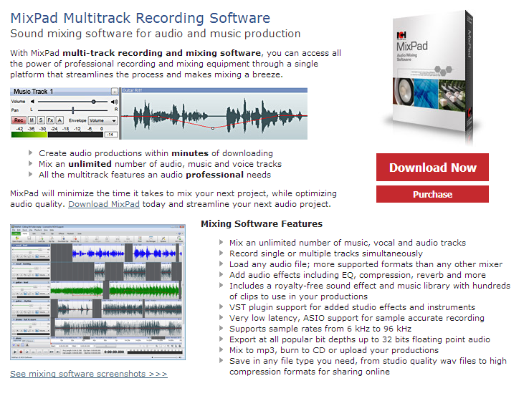Click 'Load any audio file' feature line
529x401 pixels.
[366, 264]
